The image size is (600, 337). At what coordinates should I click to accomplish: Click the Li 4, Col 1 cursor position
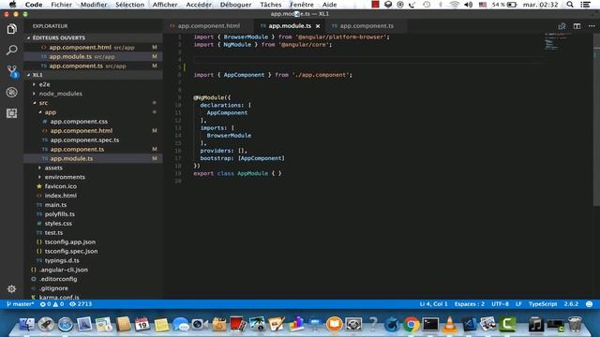[x=433, y=304]
